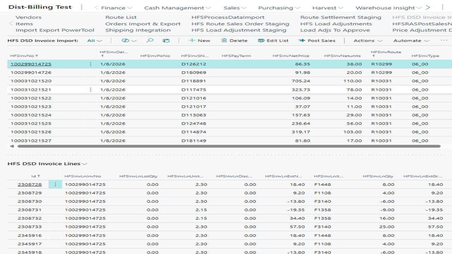Open HFSProcessDataImport link
Image resolution: width=452 pixels, height=254 pixels.
pos(228,17)
